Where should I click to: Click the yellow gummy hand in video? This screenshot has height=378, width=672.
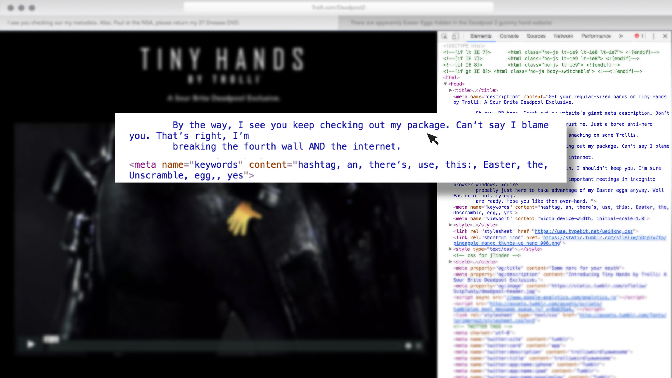[x=244, y=219]
